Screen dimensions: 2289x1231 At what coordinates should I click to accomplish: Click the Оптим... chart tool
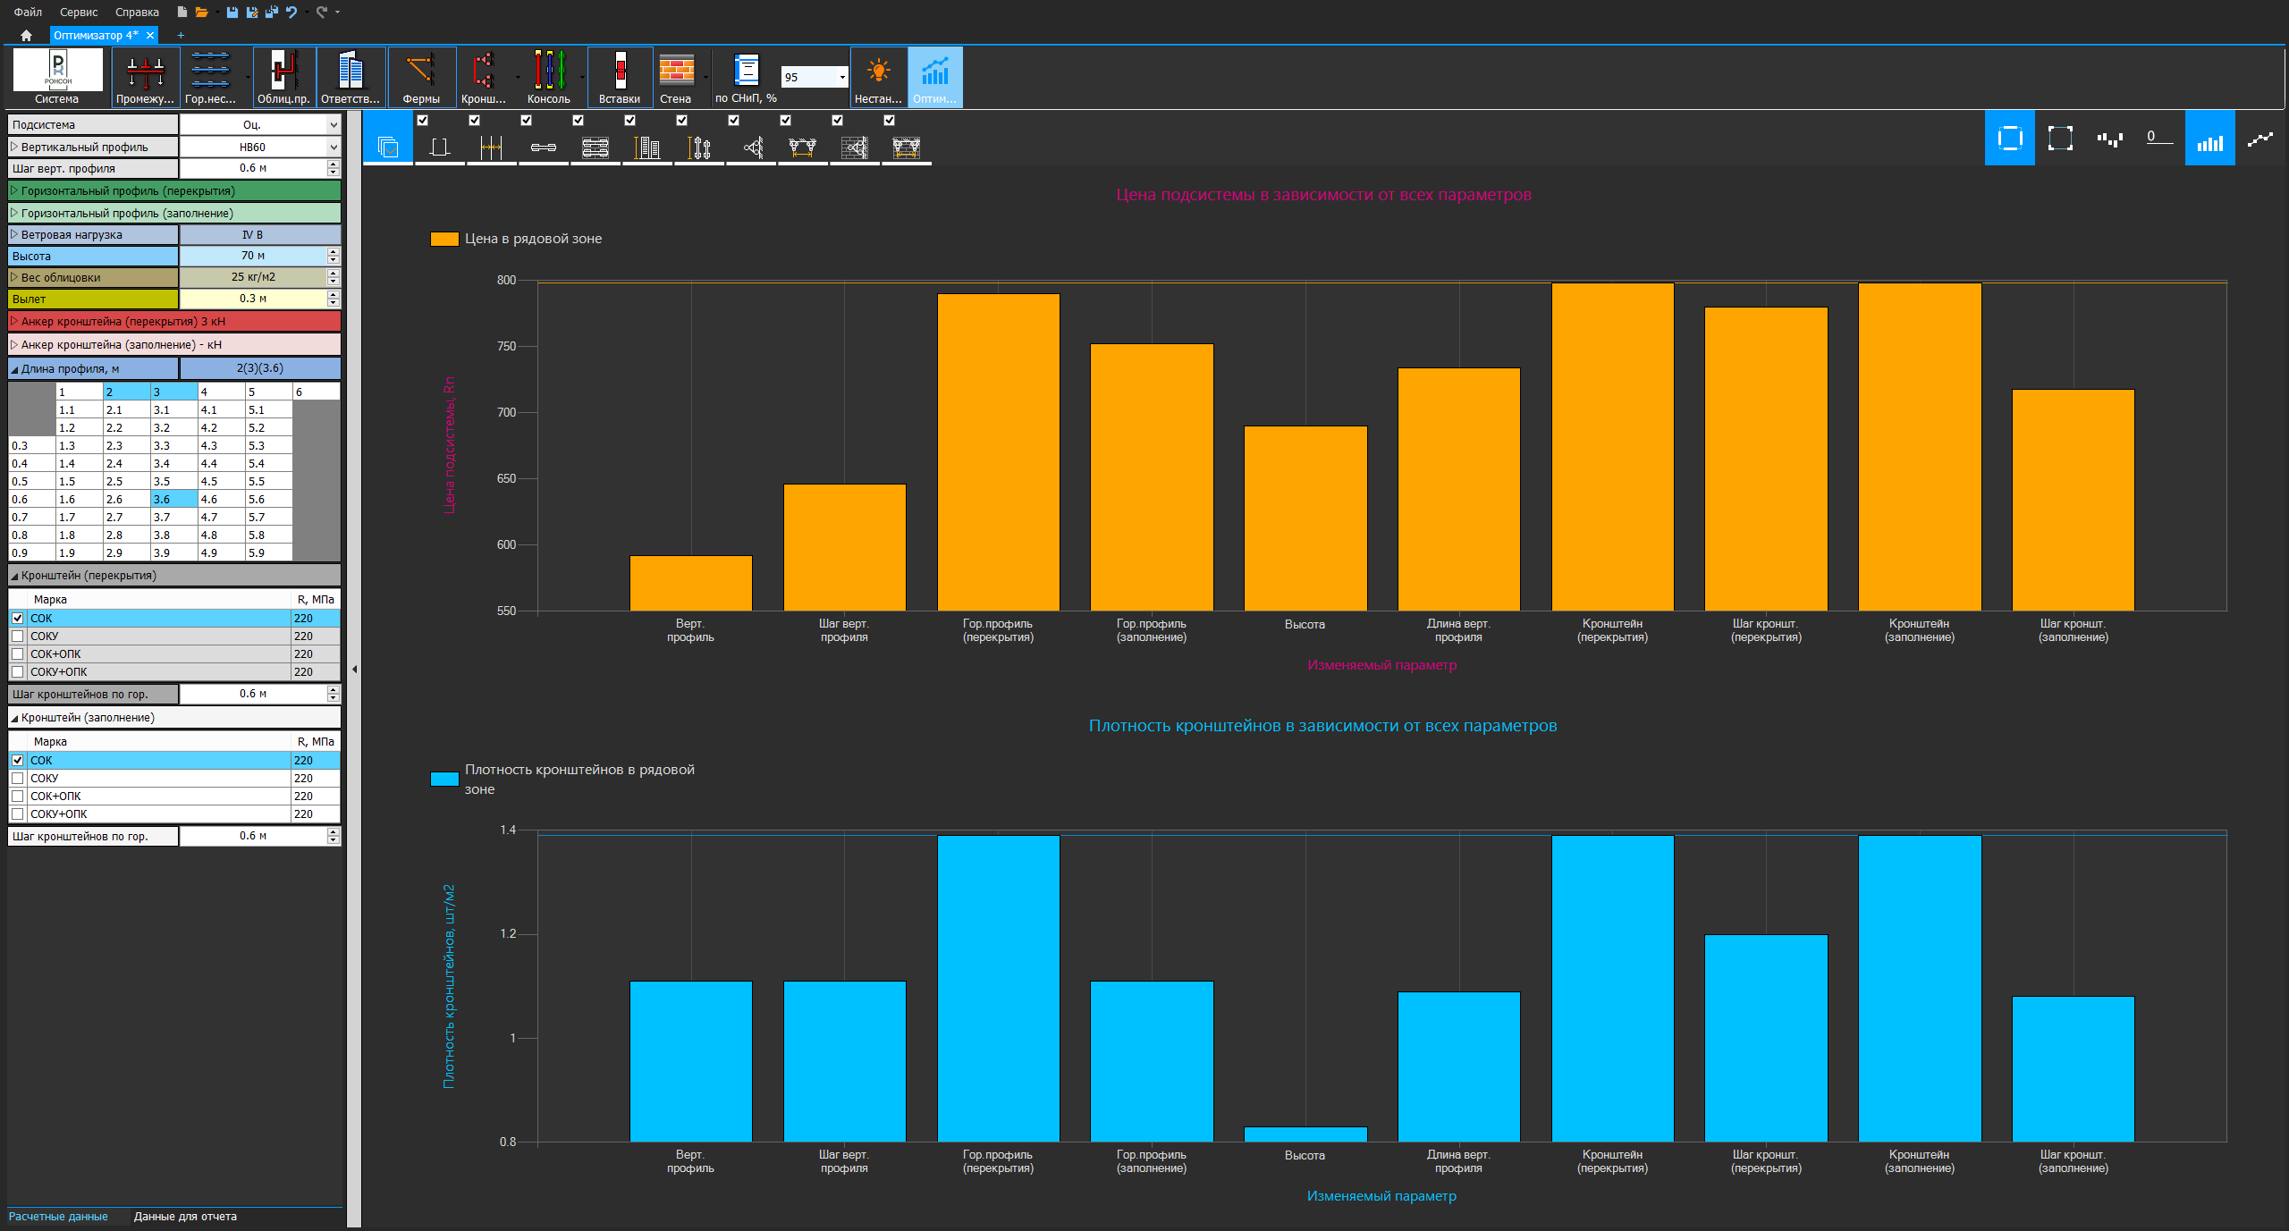coord(935,77)
